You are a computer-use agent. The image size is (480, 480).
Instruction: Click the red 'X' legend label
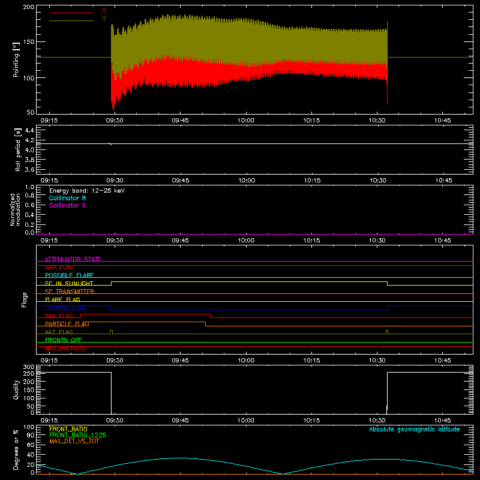(x=104, y=11)
